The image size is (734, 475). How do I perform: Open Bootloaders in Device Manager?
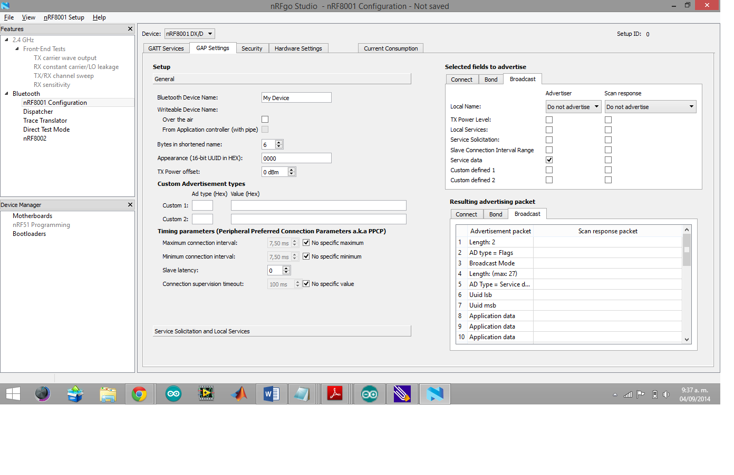[x=30, y=234]
